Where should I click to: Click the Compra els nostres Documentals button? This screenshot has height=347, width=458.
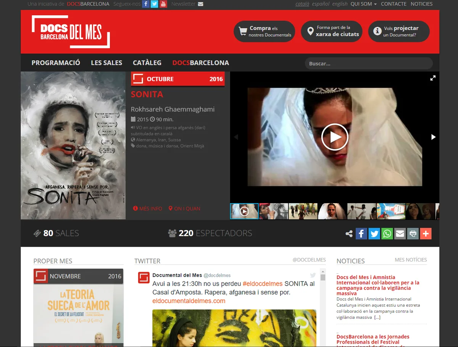(264, 31)
